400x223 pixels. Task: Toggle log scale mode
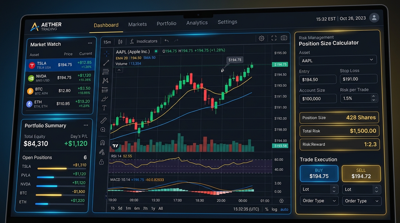click(274, 209)
